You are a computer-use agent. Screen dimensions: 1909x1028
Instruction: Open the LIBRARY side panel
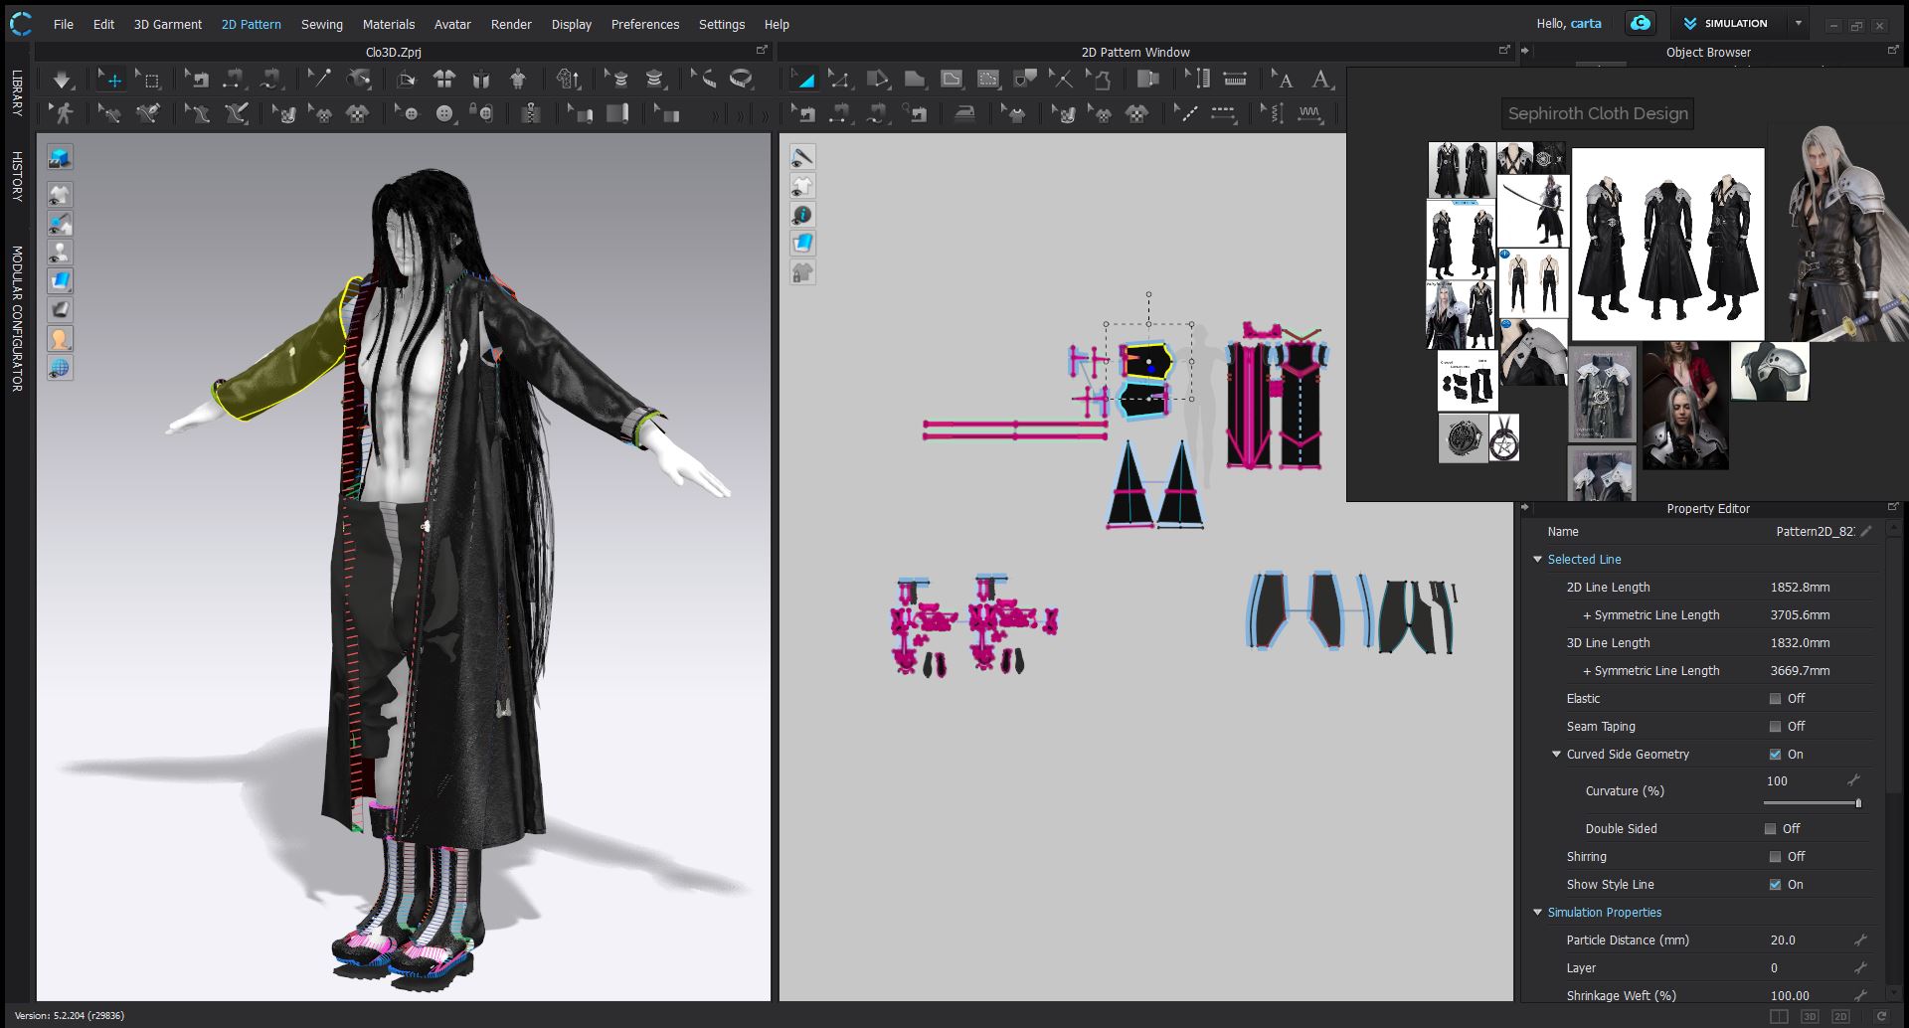point(17,92)
